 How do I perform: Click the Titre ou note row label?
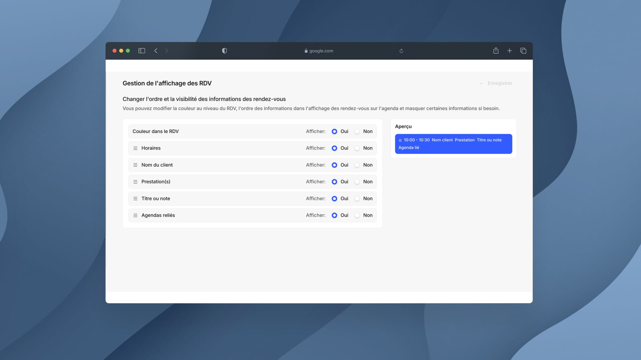156,199
